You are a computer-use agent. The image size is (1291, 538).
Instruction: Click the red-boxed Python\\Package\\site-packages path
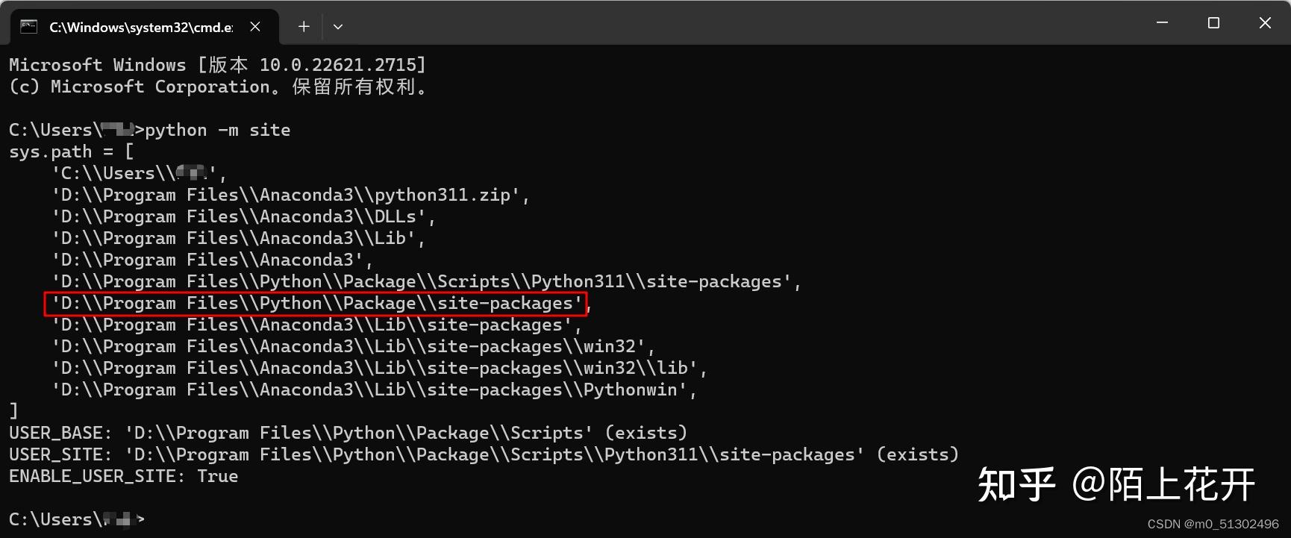316,303
